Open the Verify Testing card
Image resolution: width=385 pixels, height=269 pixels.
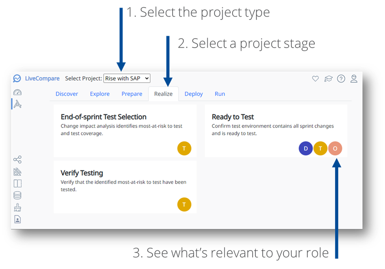pos(125,187)
